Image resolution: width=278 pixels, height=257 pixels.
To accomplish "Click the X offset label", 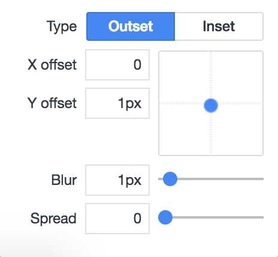I will coord(52,65).
